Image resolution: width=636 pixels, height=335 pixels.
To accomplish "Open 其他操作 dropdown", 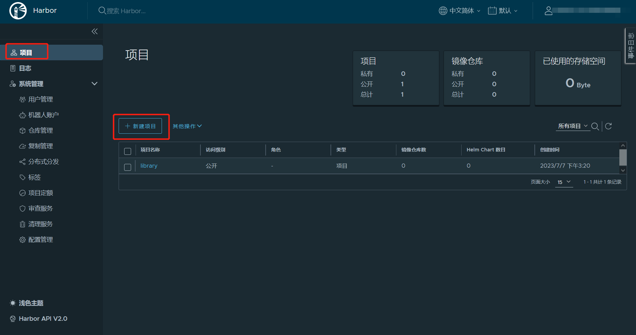I will pyautogui.click(x=187, y=126).
